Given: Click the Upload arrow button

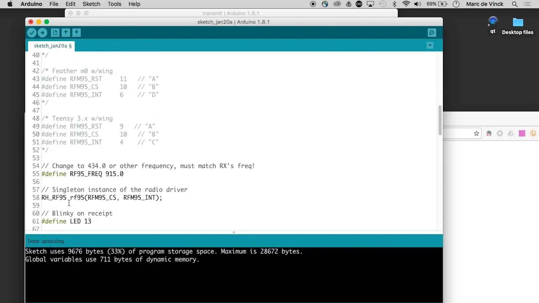Looking at the screenshot, I should pos(42,33).
